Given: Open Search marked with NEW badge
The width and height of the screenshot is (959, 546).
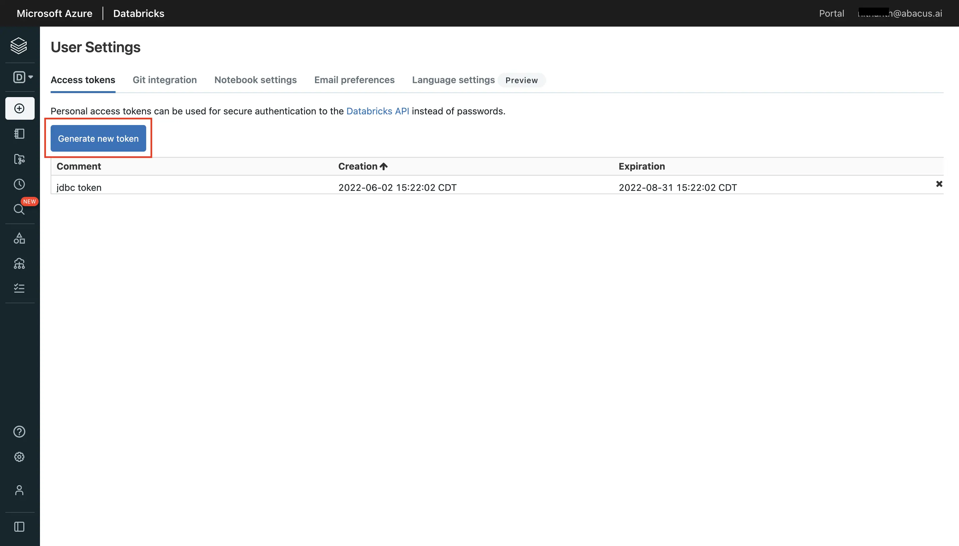Looking at the screenshot, I should [x=19, y=209].
